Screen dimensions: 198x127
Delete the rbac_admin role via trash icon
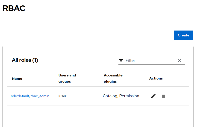tap(163, 96)
